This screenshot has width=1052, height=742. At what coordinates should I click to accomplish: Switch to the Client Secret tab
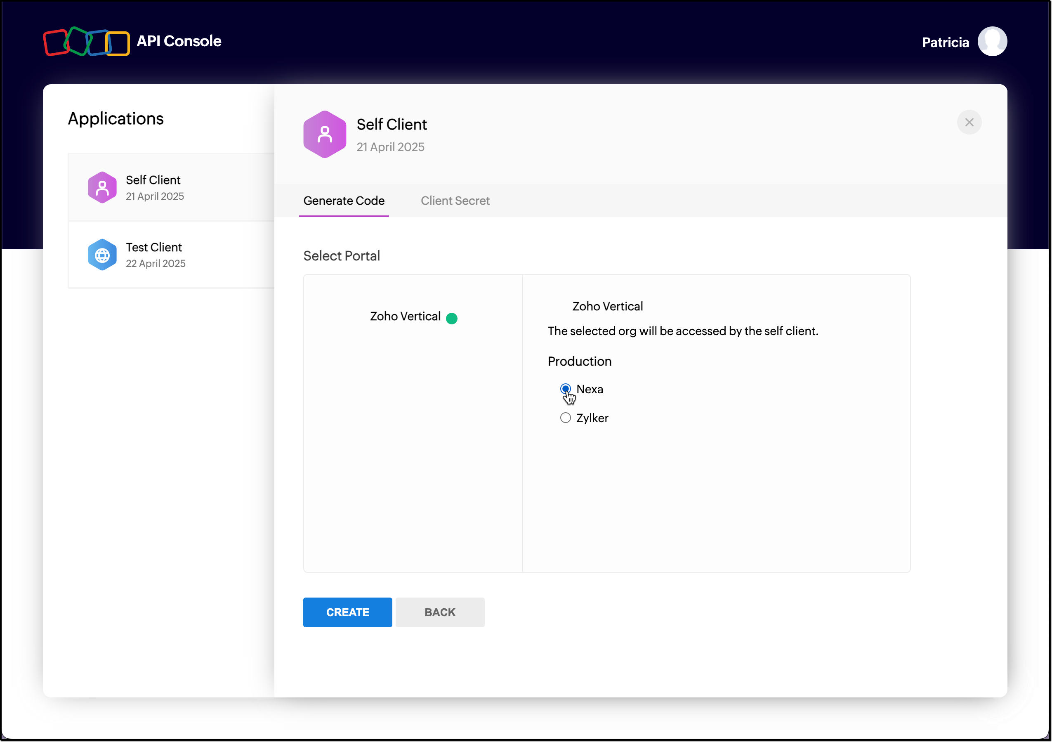pos(455,201)
